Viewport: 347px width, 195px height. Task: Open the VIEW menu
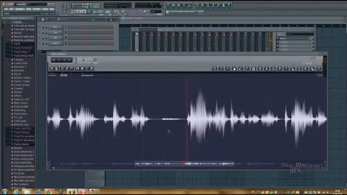click(x=29, y=9)
